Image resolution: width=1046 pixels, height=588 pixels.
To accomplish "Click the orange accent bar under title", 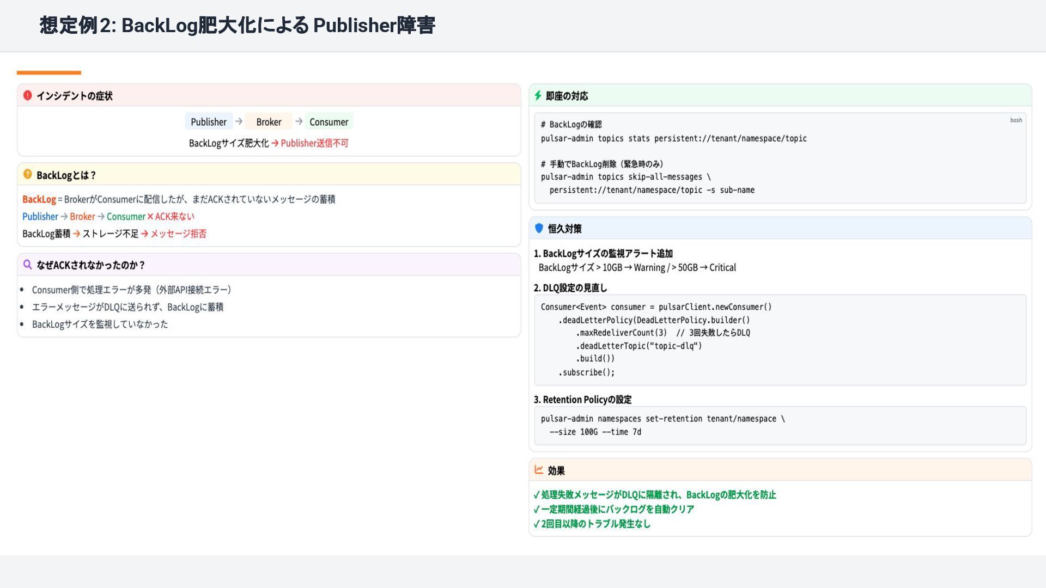I will click(x=49, y=72).
